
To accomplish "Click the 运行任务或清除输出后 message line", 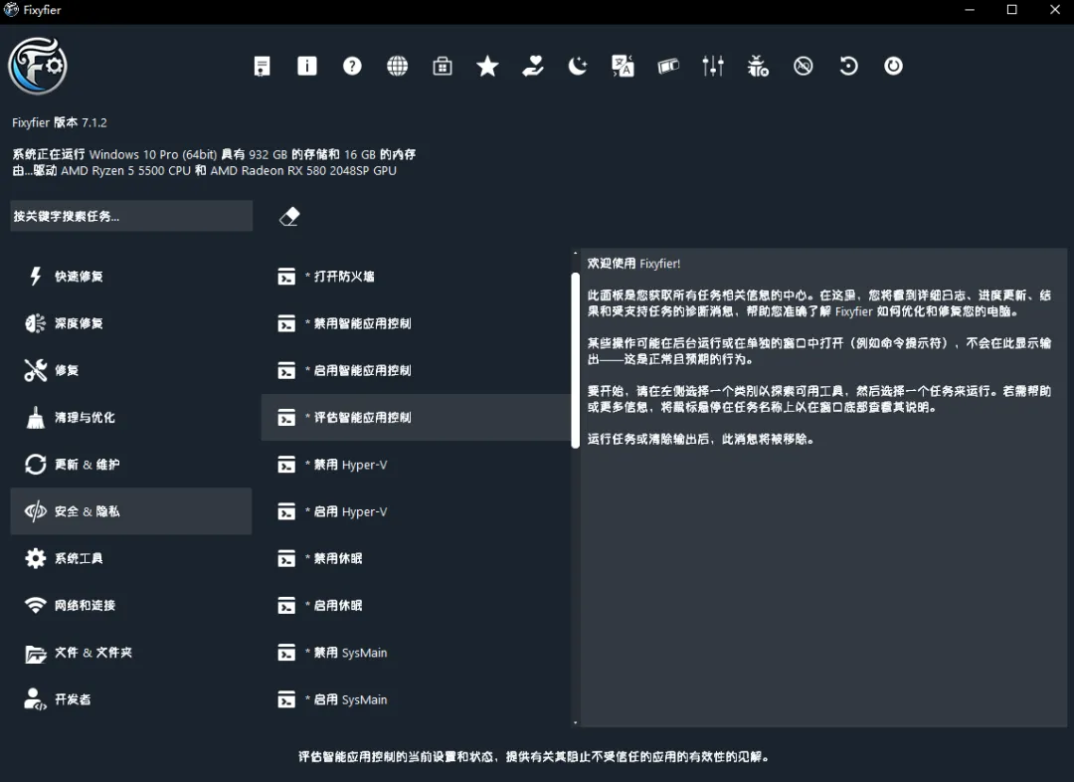I will [x=701, y=440].
